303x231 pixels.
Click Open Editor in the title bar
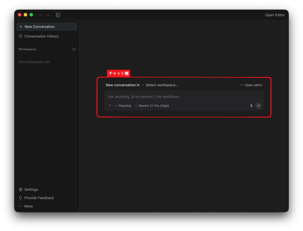coord(275,15)
